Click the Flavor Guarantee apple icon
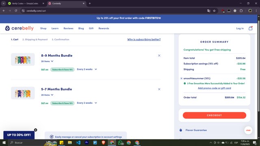 pyautogui.click(x=181, y=130)
